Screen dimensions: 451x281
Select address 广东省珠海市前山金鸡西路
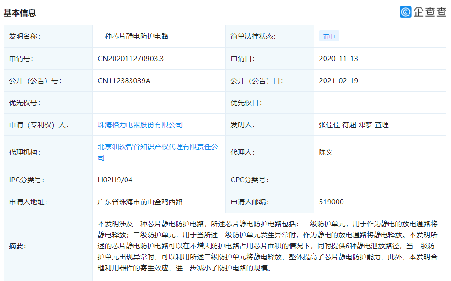(140, 202)
